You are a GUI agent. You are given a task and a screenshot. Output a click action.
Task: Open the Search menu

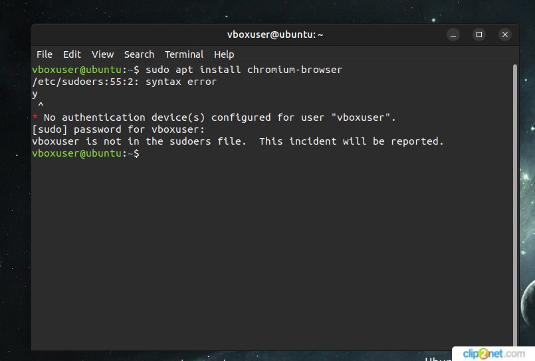(139, 54)
